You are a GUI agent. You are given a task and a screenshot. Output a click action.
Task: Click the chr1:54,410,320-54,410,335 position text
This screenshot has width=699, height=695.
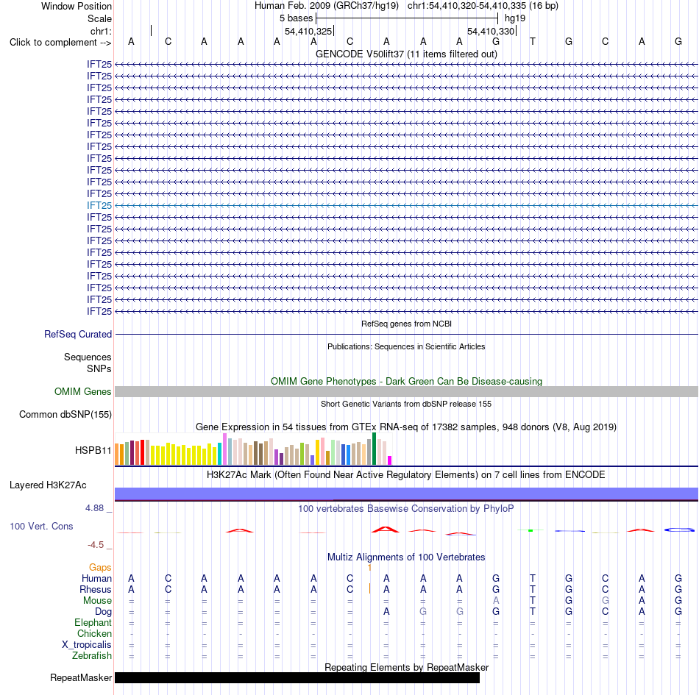pyautogui.click(x=483, y=6)
